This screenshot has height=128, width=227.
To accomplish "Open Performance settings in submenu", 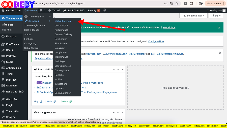I will click(61, 30).
